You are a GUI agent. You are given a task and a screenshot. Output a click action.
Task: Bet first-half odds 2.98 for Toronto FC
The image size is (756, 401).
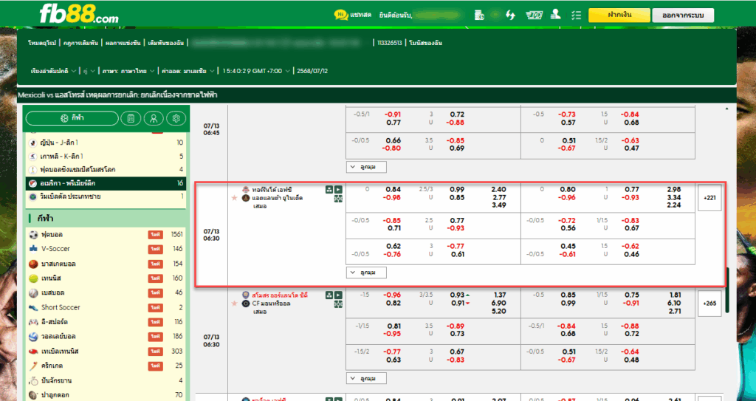point(673,190)
